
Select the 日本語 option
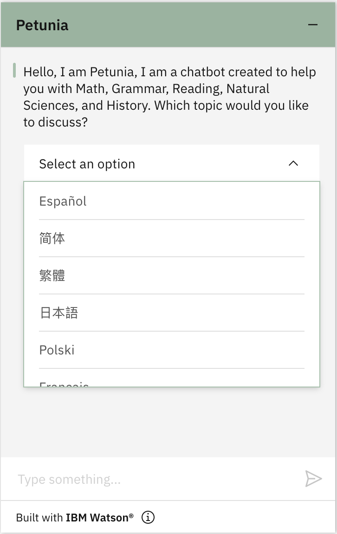[172, 313]
